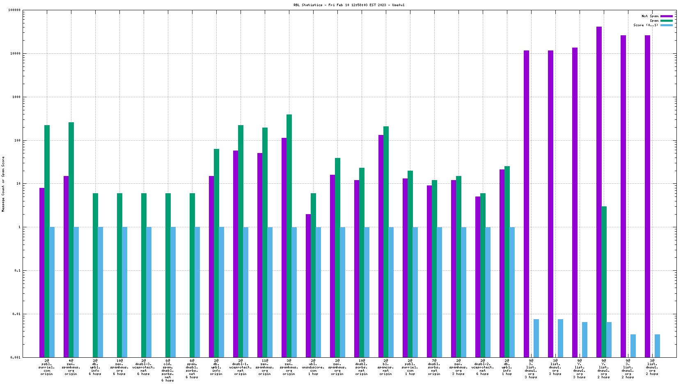Click the 0.001 tick on the Y axis
The image size is (683, 384).
(x=16, y=357)
